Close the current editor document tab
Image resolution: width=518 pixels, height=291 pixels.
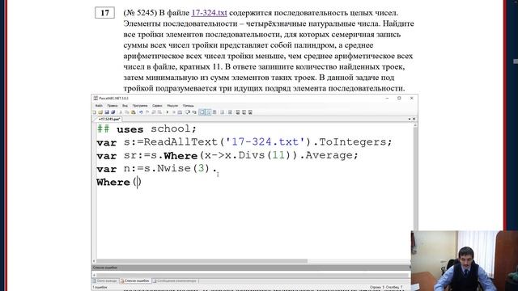(414, 119)
